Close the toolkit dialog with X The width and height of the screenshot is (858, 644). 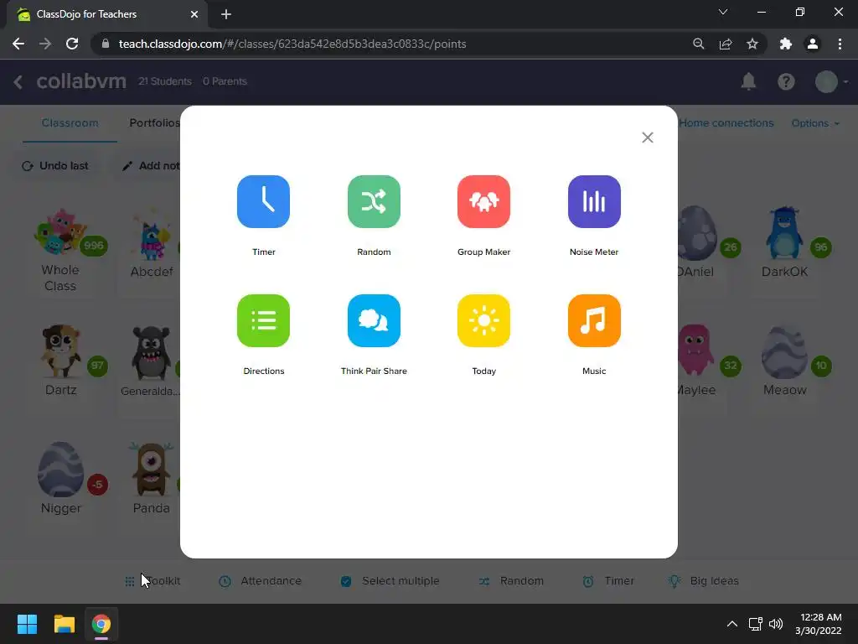[x=648, y=138]
